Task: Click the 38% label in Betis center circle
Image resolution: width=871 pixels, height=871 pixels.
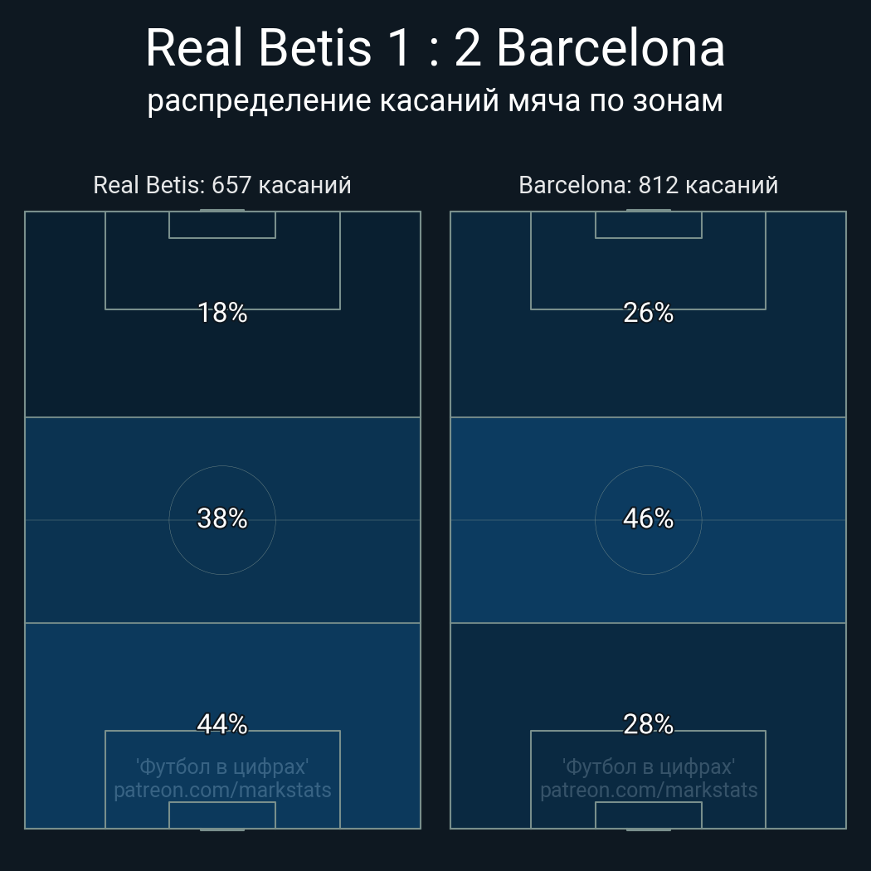Action: tap(222, 518)
